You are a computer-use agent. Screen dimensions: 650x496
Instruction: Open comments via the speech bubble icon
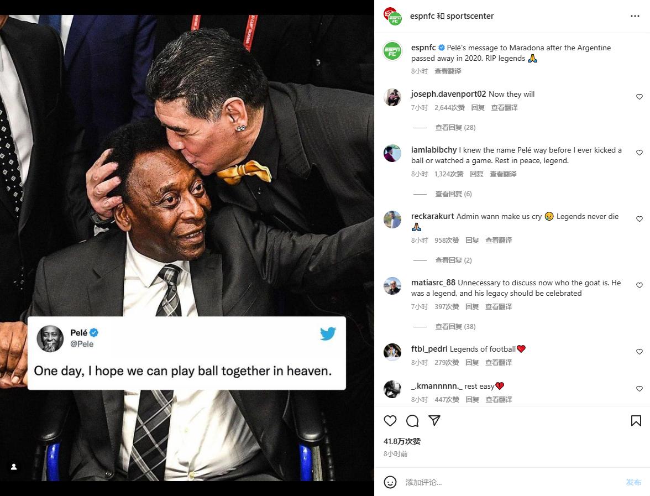coord(412,421)
